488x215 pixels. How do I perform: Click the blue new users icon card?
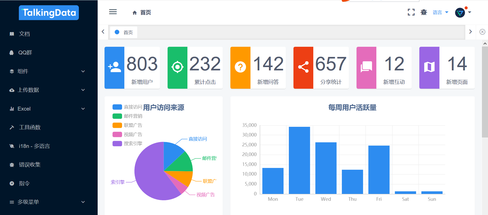[114, 68]
